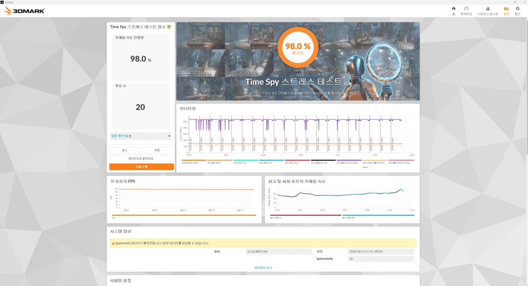Select the Results (결과) bar-chart icon
The width and height of the screenshot is (528, 286).
click(506, 11)
